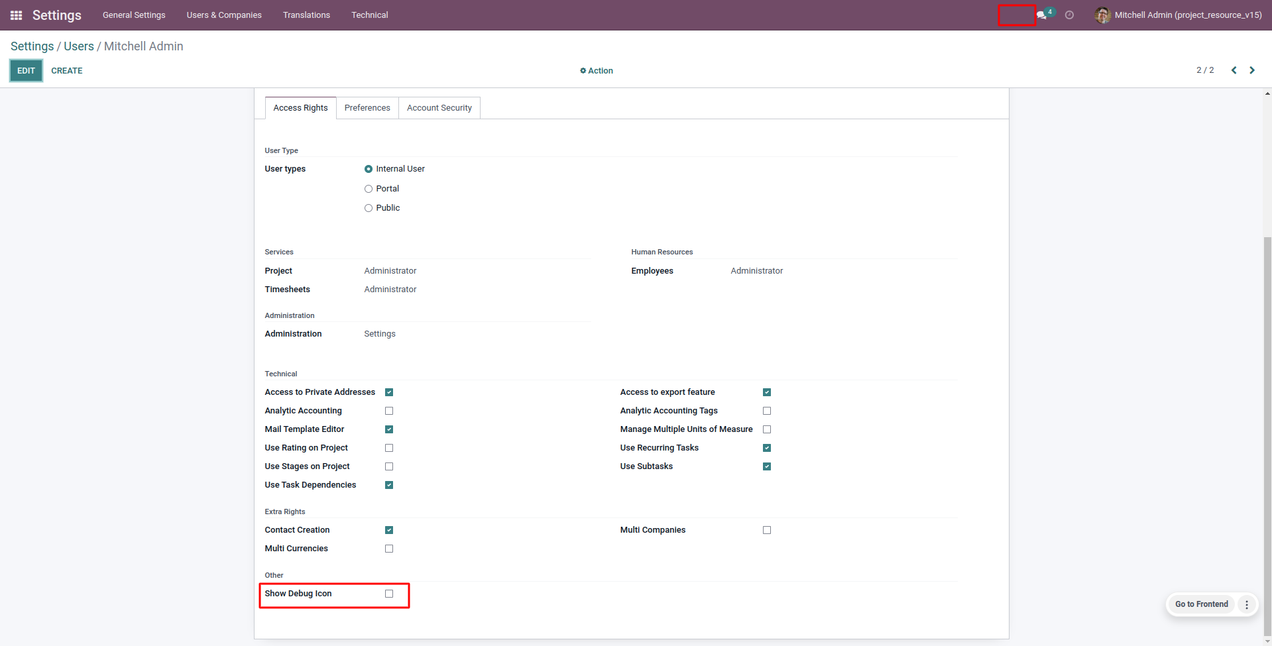Screen dimensions: 1272x646
Task: Select the Portal user type radio
Action: [x=369, y=189]
